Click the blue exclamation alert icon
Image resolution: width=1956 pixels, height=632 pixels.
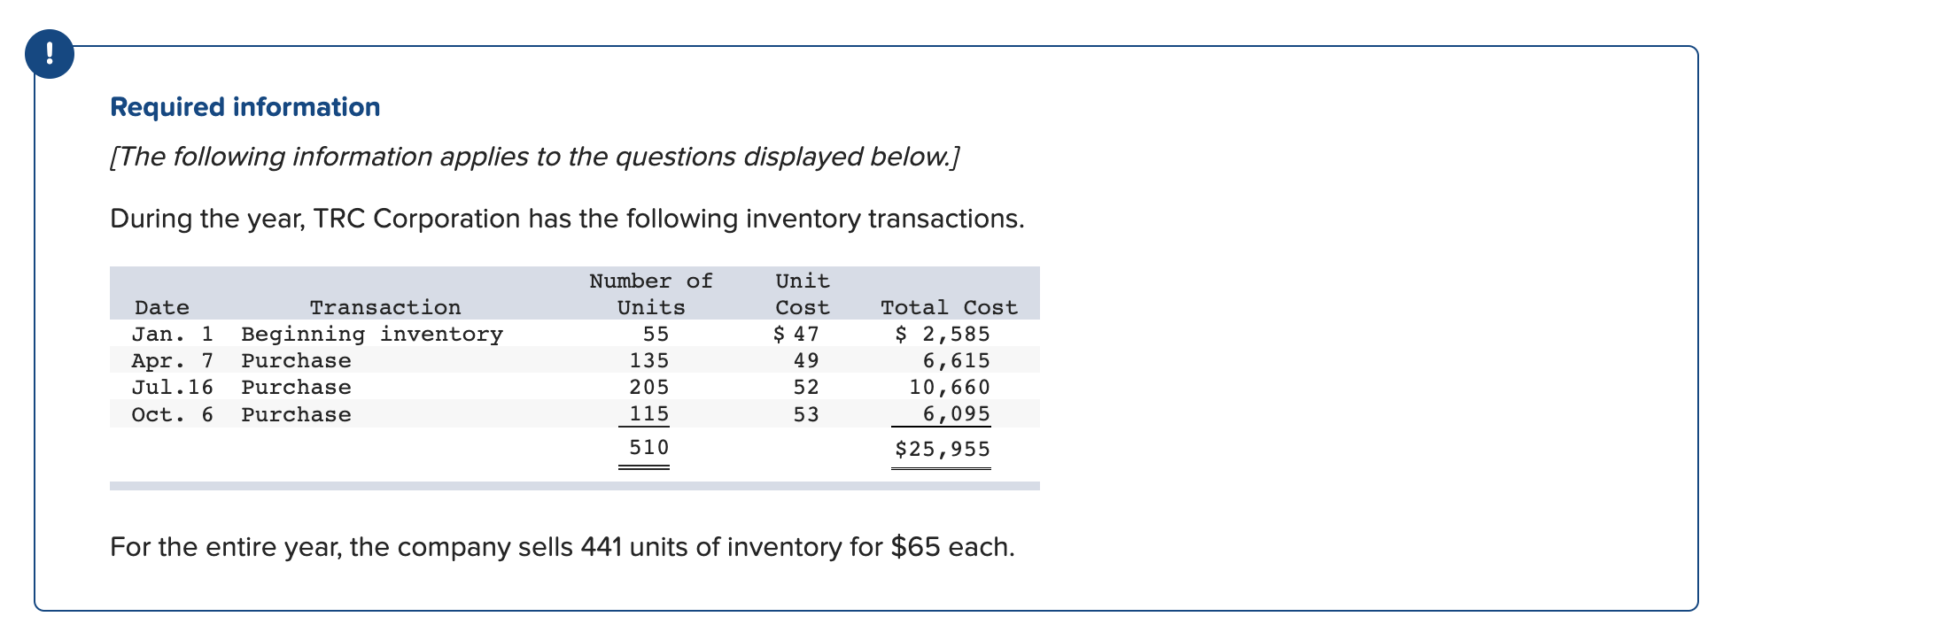(50, 54)
